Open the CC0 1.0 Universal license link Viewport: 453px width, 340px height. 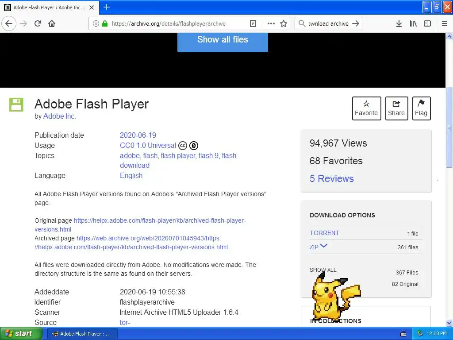point(148,145)
